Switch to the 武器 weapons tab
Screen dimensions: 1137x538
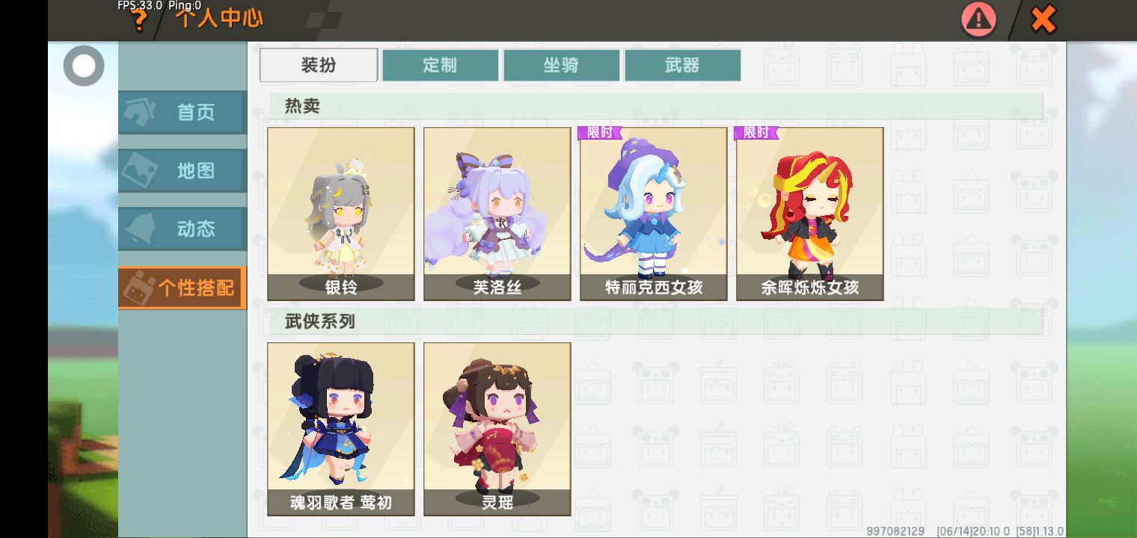point(682,65)
